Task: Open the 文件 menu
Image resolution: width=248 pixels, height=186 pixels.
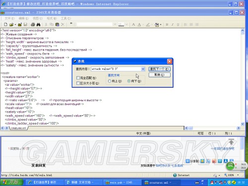Action: point(9,18)
